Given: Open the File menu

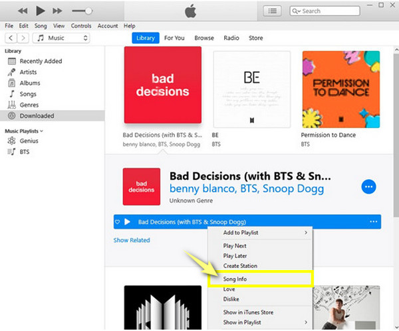Looking at the screenshot, I should point(9,26).
